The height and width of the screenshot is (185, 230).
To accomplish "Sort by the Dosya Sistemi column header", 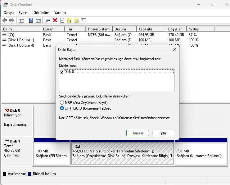I will [99, 29].
